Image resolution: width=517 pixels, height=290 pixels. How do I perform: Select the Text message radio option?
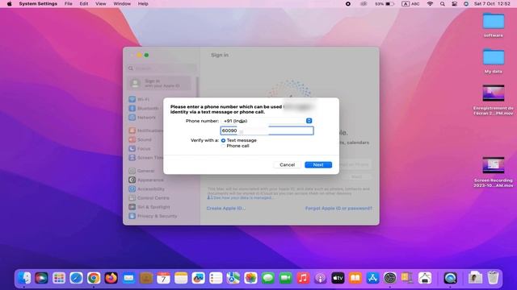click(x=223, y=140)
